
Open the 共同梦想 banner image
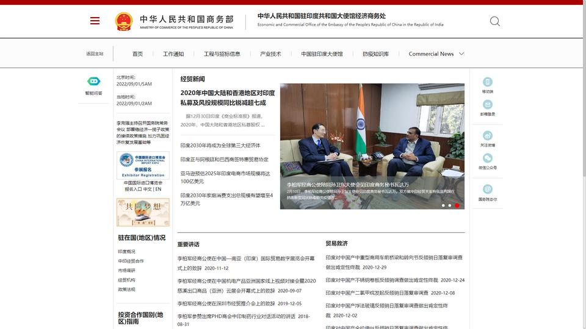click(x=143, y=212)
